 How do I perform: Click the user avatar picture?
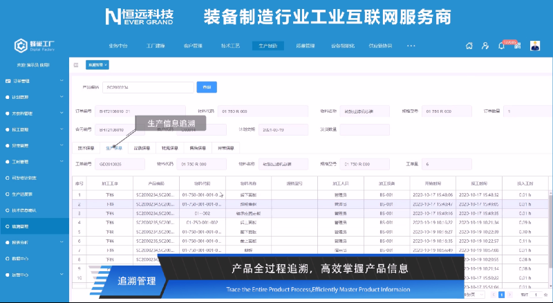click(x=535, y=46)
